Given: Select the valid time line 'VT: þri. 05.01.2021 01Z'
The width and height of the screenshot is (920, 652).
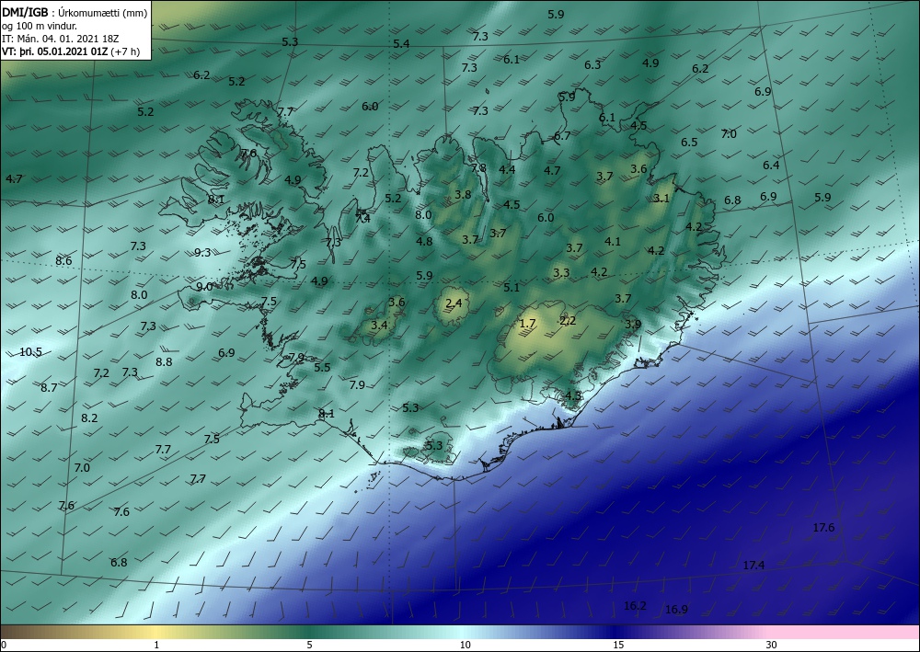Looking at the screenshot, I should click(54, 51).
